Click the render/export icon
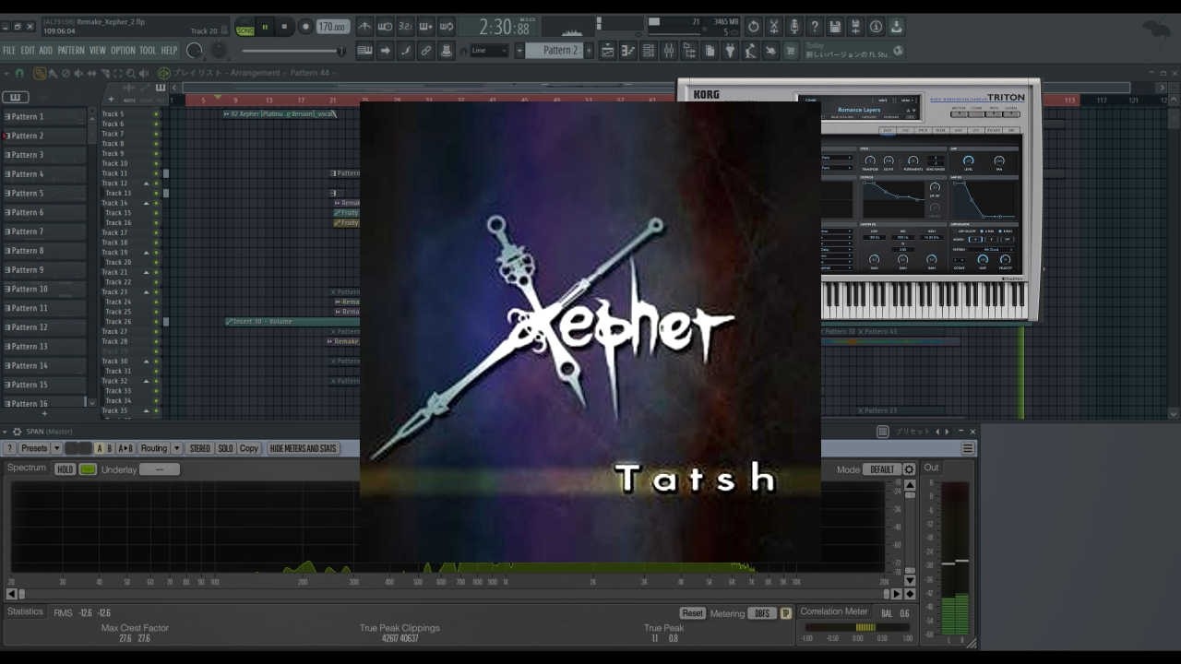1181x664 pixels. coord(855,27)
